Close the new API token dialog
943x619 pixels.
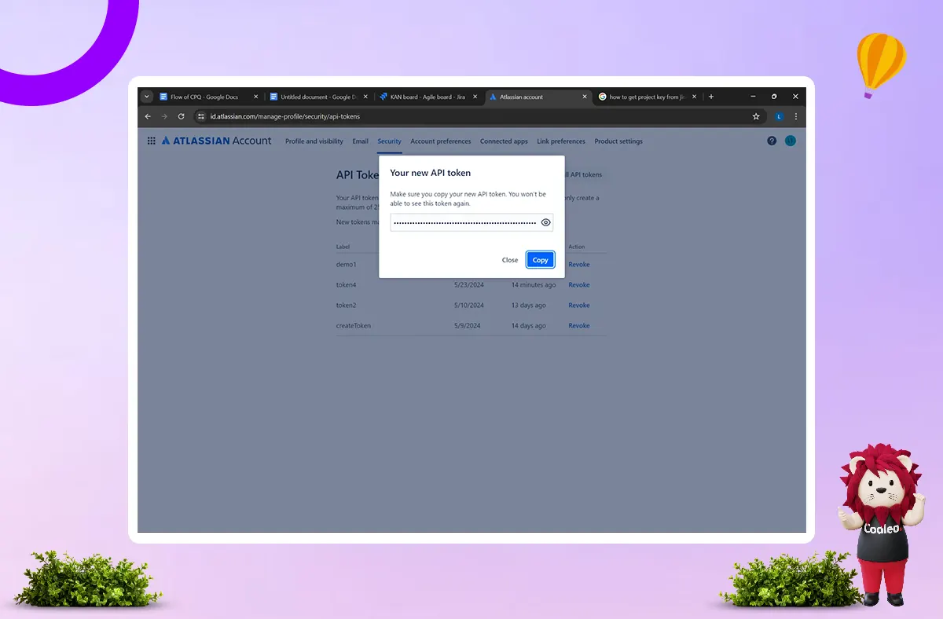point(510,260)
